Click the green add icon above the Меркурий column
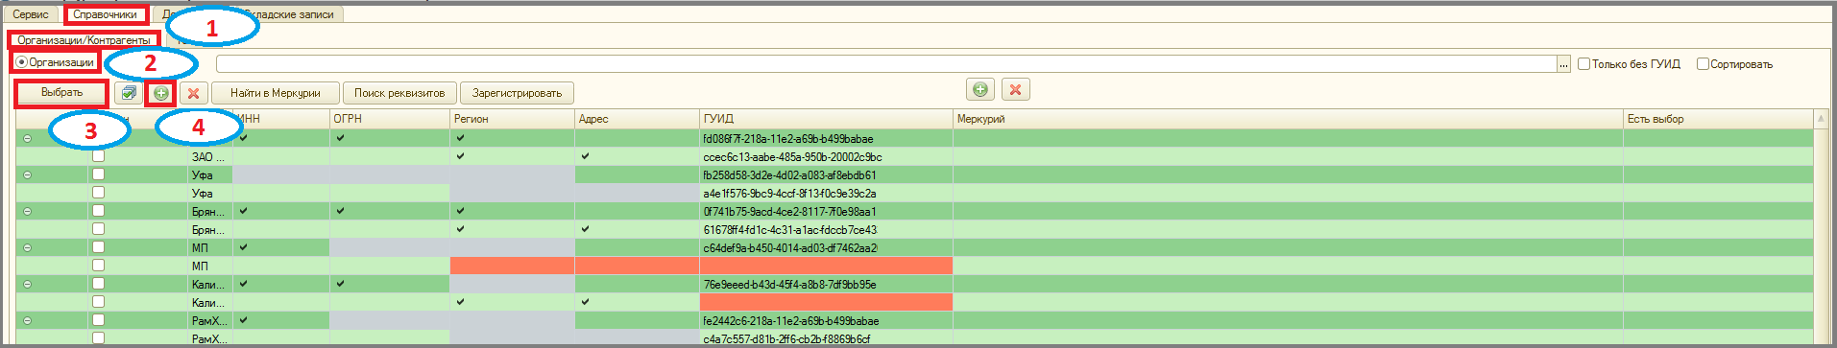The width and height of the screenshot is (1837, 348). [980, 89]
